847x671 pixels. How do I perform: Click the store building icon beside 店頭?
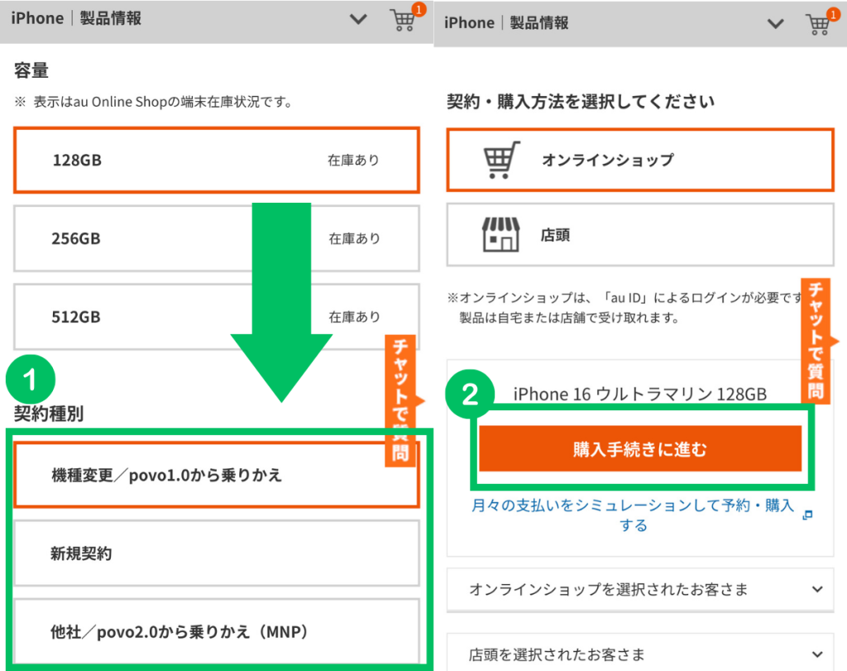tap(500, 234)
